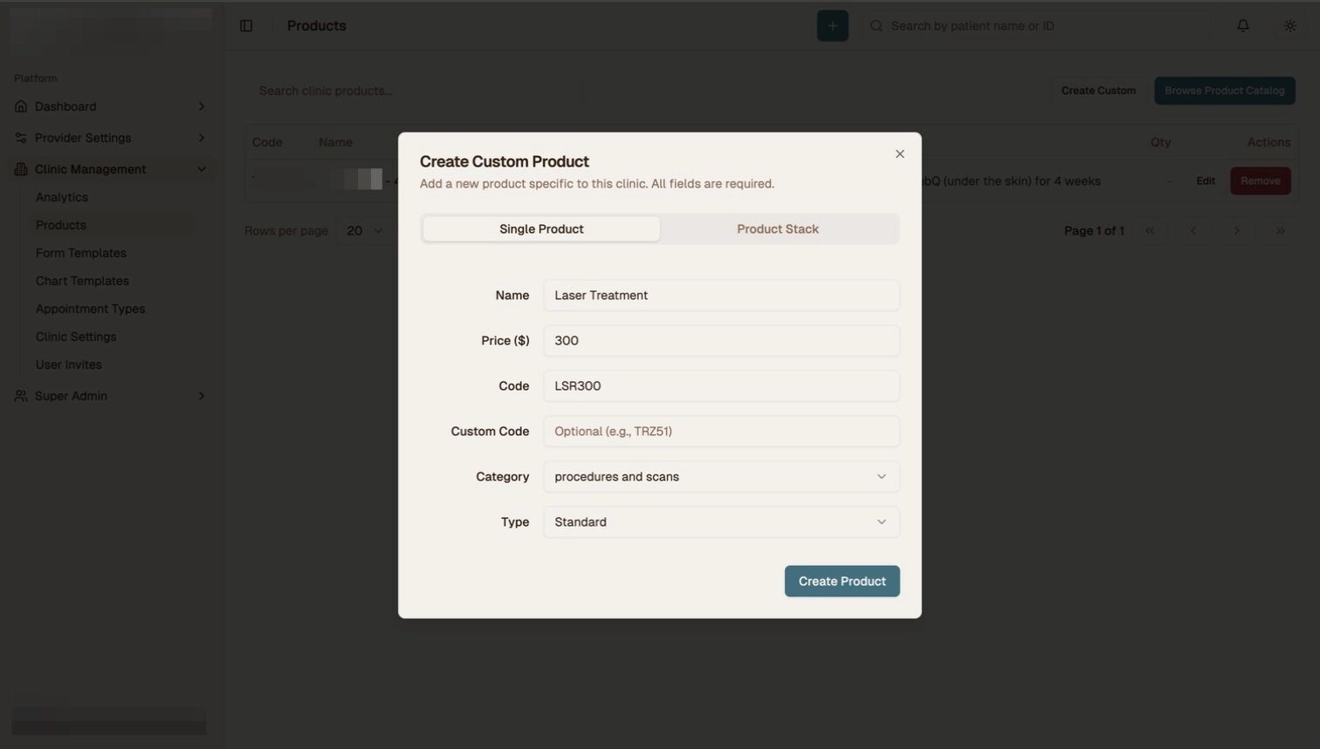
Task: Collapse the sidebar using the panel icon
Action: (x=246, y=25)
